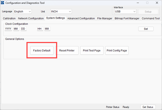Image resolution: width=162 pixels, height=110 pixels.
Task: Expand the Unit dropdown set to INCH
Action: [x=61, y=12]
